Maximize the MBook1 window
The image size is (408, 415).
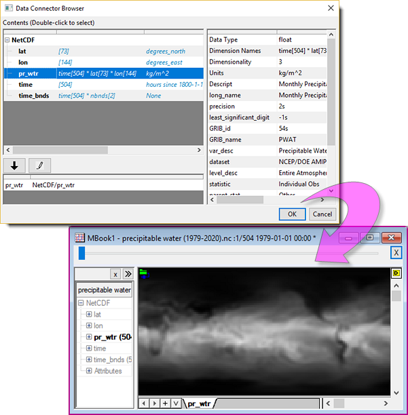[x=370, y=237]
